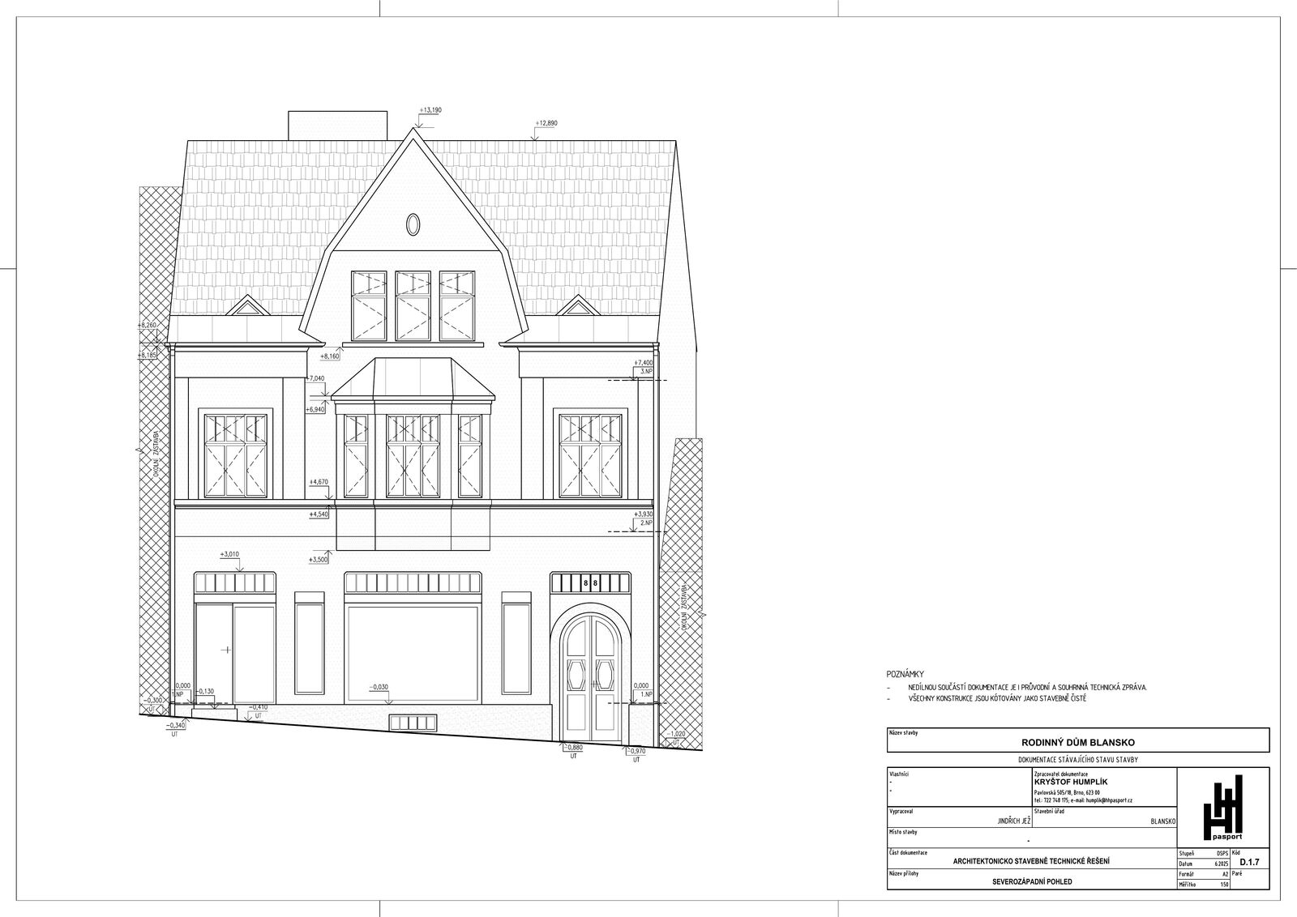1297x917 pixels.
Task: Click the ARCHITEKTONICKO STAVEBNĚ TECHNICKÉ ŘEŠENÍ text
Action: 1032,860
